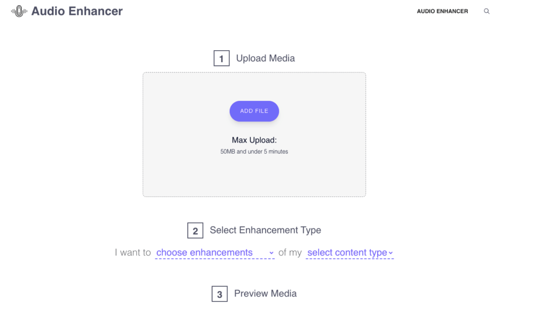Click the step 2 number badge
The height and width of the screenshot is (311, 541).
195,230
